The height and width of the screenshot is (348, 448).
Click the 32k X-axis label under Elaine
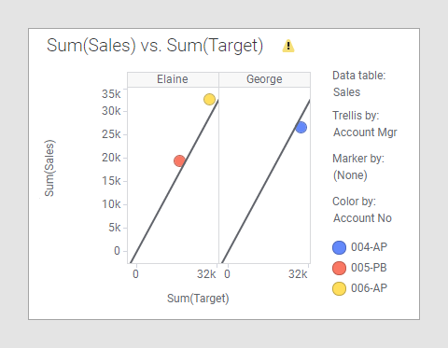(206, 274)
